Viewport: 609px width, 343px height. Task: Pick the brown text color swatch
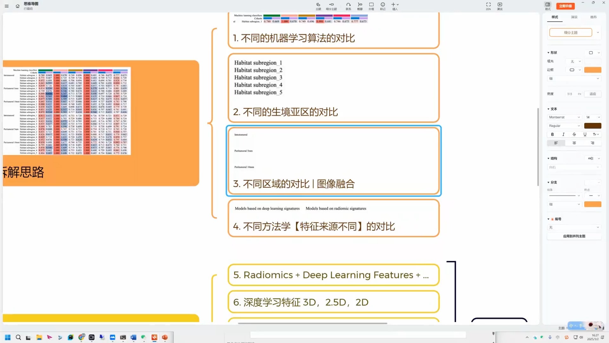coord(593,126)
